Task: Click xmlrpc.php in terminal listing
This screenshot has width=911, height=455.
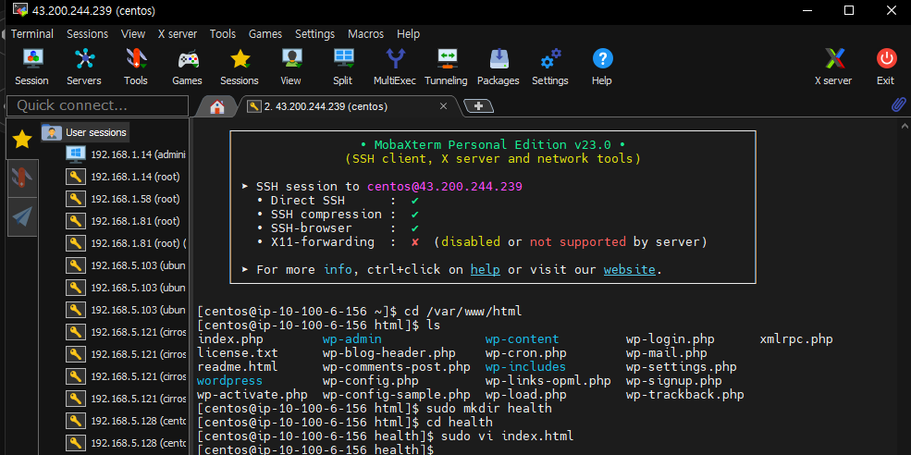Action: click(x=796, y=339)
